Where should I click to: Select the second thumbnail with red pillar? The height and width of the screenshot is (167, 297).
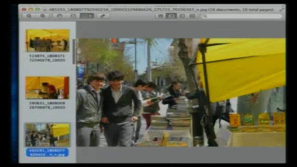pyautogui.click(x=47, y=88)
